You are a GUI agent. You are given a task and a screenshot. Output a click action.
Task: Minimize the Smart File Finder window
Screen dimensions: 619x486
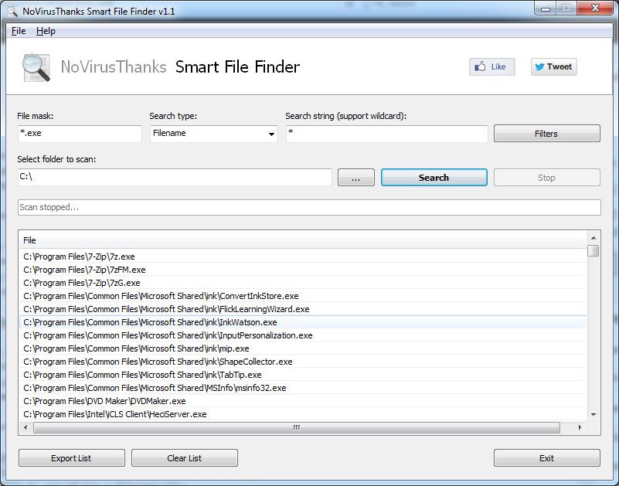[546, 8]
